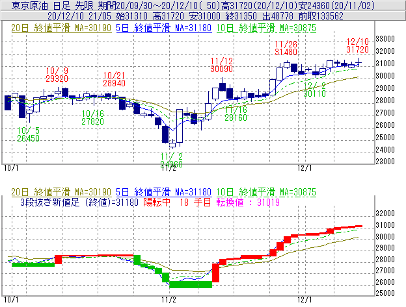
Task: Select the 11/16 28160 low label
Action: coord(236,114)
